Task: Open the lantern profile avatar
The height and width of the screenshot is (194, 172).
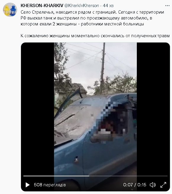Action: tap(10, 10)
